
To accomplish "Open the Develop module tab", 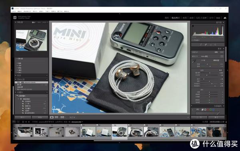I will (176, 18).
